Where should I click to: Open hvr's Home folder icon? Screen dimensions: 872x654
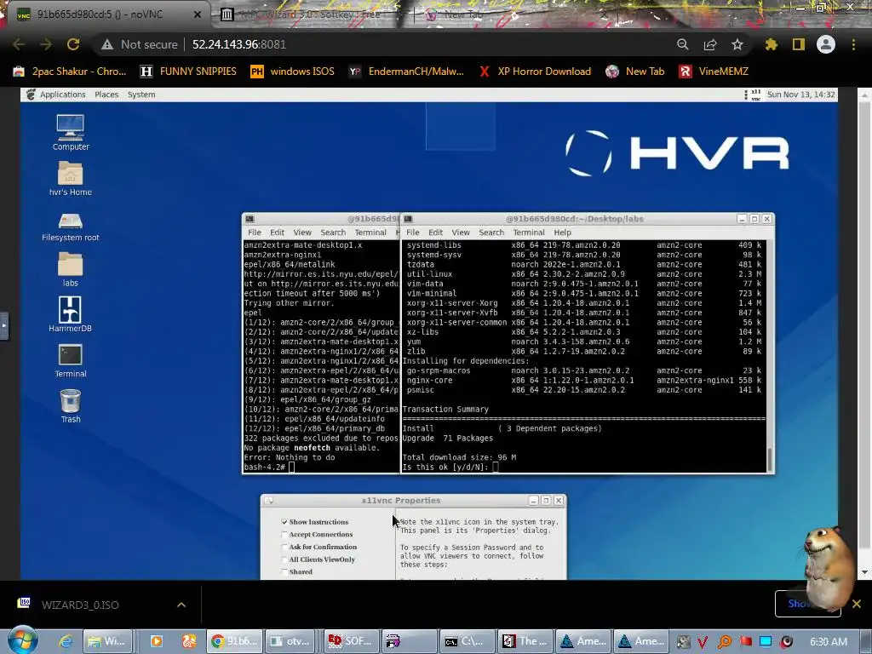tap(70, 178)
